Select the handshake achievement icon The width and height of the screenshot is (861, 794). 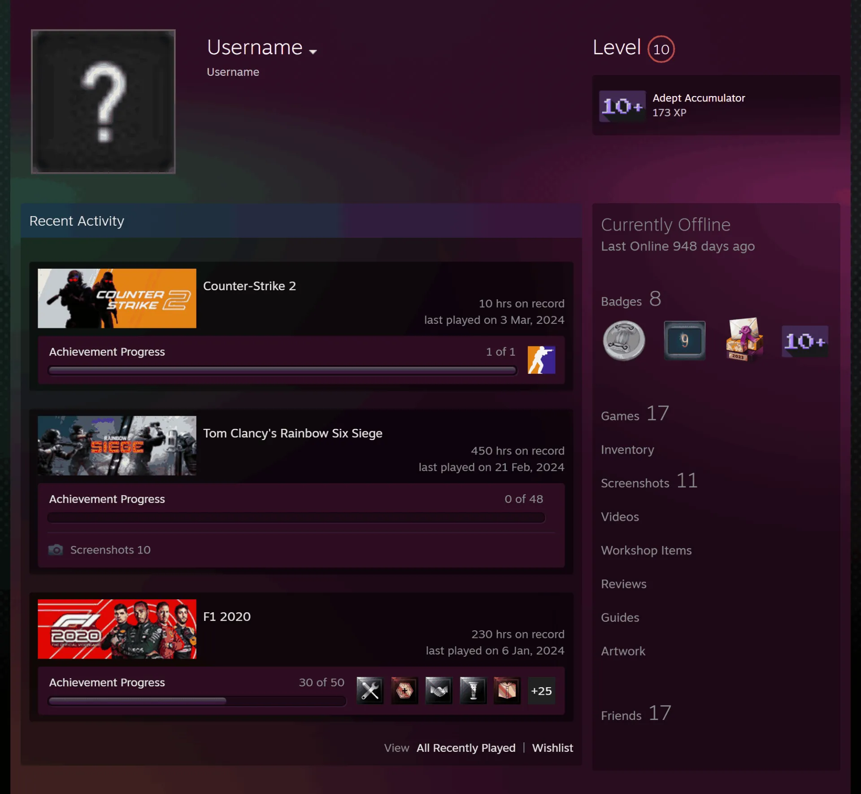pos(439,690)
